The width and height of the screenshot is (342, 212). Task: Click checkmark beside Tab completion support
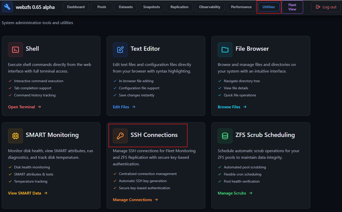click(x=10, y=88)
